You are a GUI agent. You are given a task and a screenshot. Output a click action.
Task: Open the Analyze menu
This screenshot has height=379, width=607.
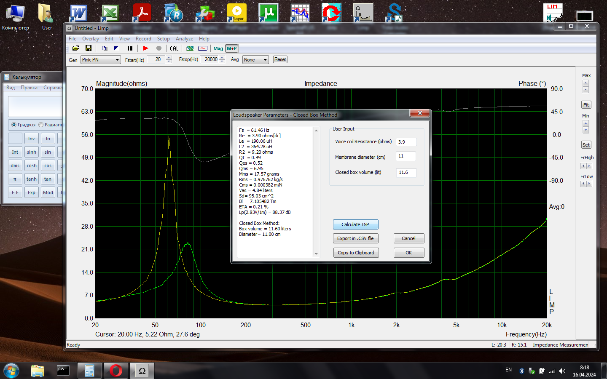coord(184,39)
